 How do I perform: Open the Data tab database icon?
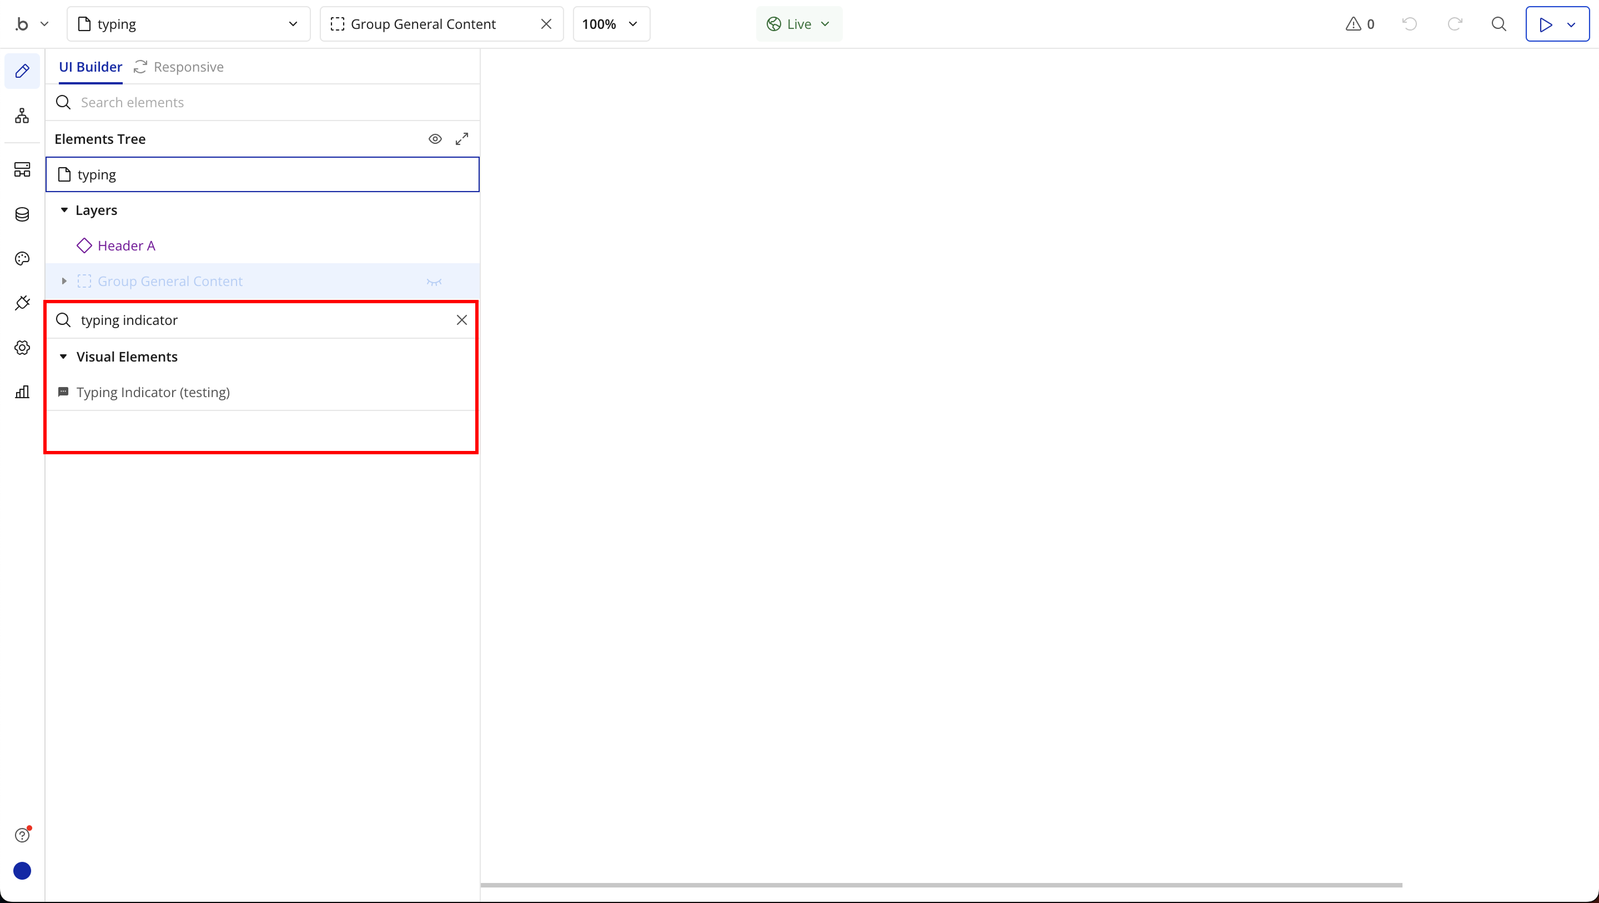pos(22,214)
